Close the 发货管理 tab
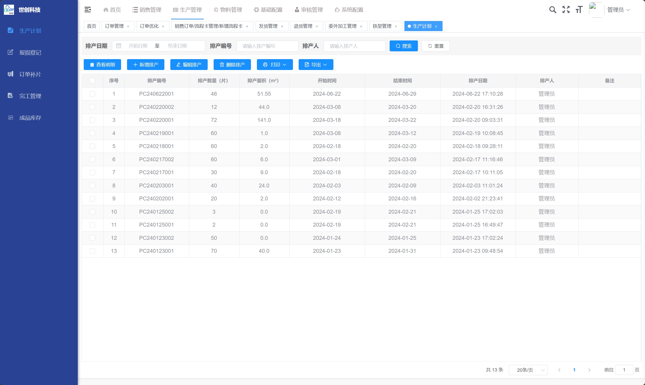The width and height of the screenshot is (645, 385). click(x=282, y=26)
